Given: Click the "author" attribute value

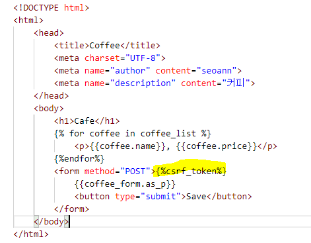Looking at the screenshot, I should pos(130,71).
